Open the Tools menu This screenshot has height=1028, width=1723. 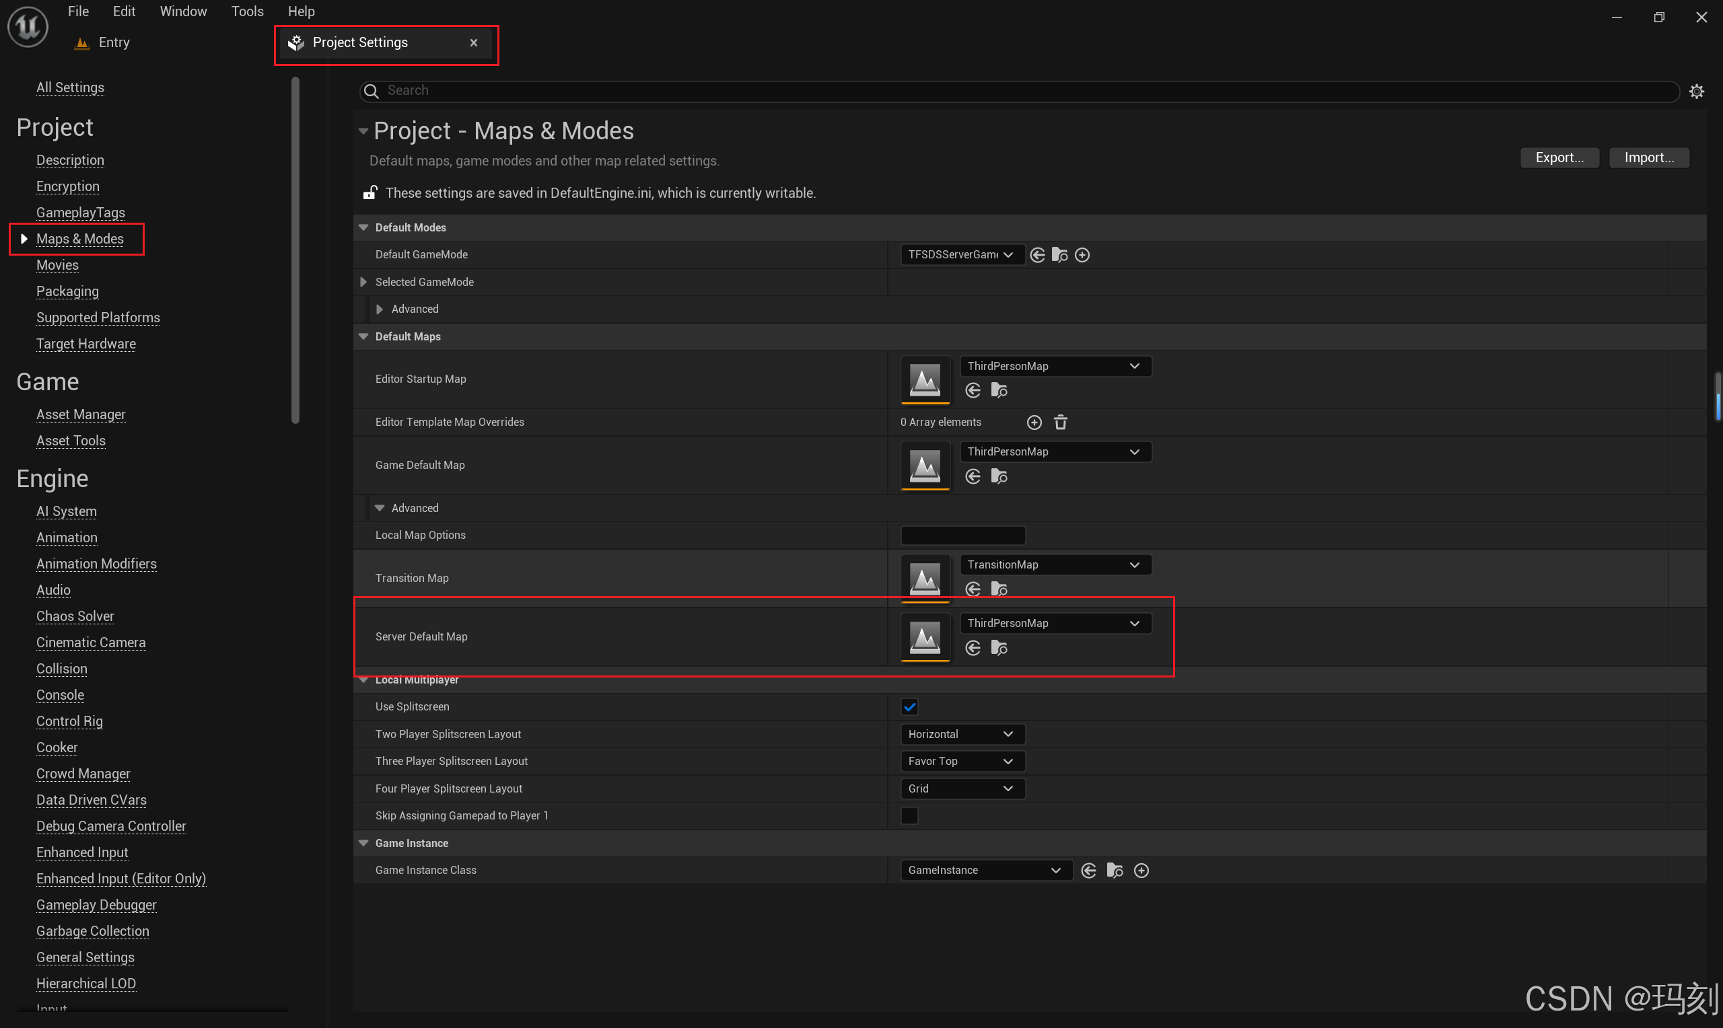[x=247, y=11]
